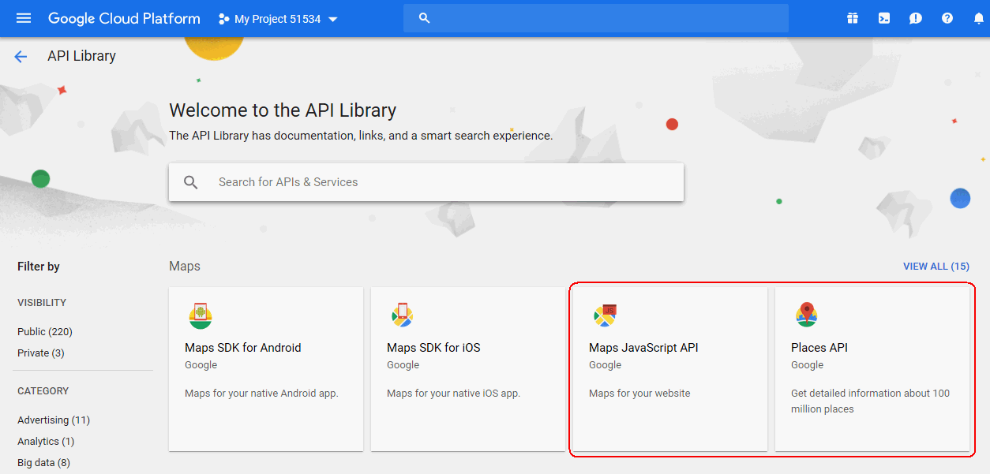Viewport: 990px width, 474px height.
Task: Click the gift free trial icon
Action: click(853, 18)
